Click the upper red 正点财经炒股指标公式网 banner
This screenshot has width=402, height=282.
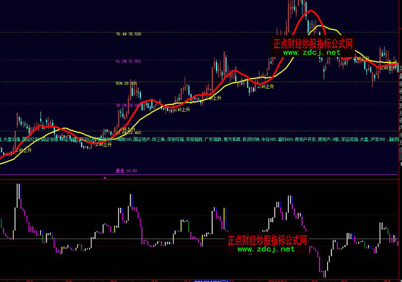point(313,44)
